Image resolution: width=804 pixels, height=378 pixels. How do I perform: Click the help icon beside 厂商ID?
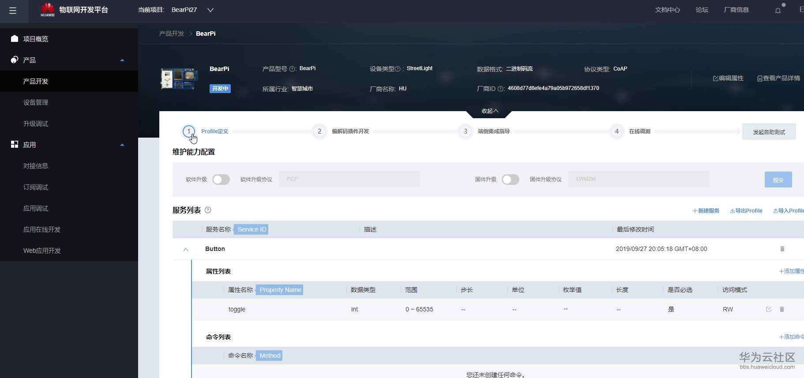[x=501, y=89]
